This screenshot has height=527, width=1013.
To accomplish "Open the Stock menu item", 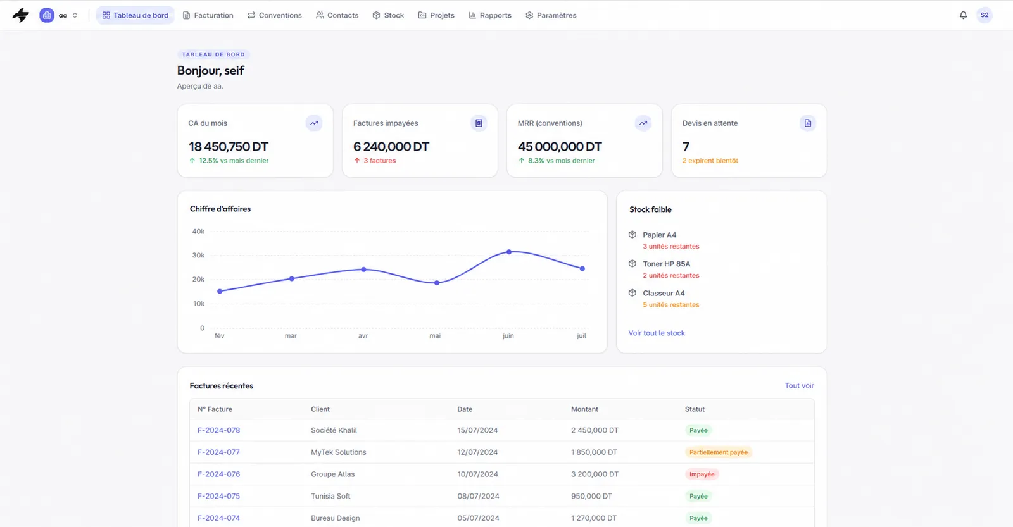I will click(x=388, y=15).
